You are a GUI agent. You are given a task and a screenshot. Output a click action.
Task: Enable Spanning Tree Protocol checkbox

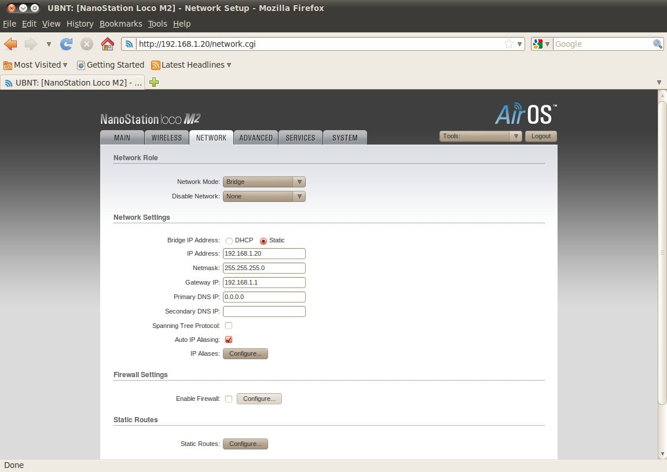(x=229, y=326)
